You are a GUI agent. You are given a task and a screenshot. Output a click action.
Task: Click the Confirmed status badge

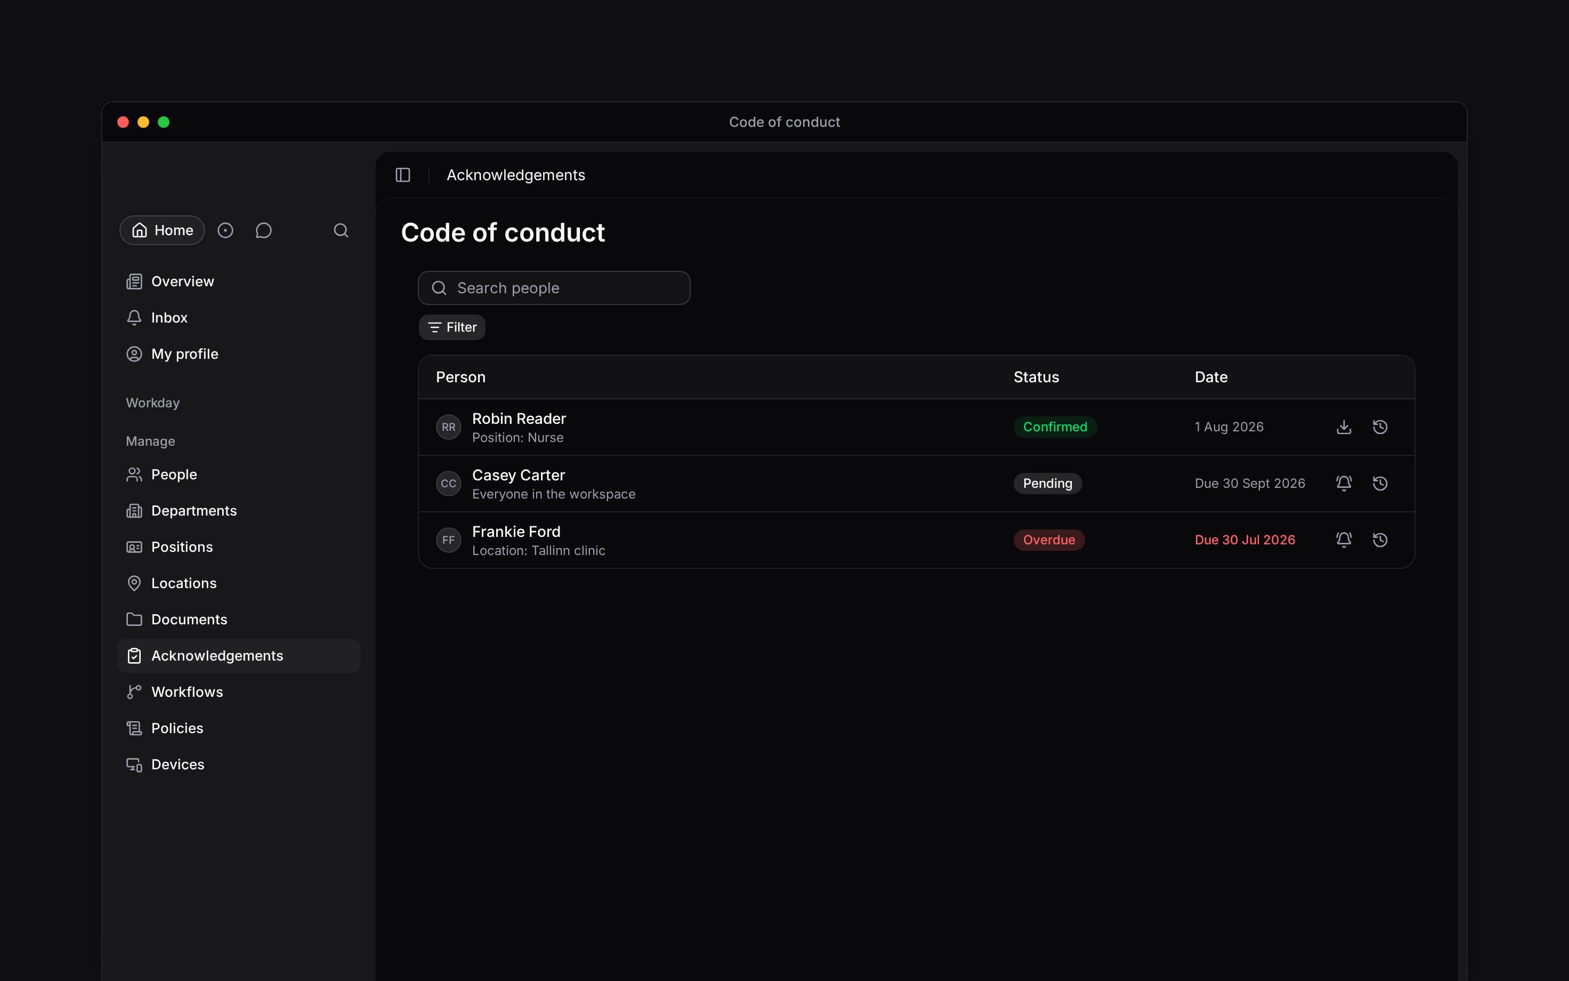pos(1055,427)
